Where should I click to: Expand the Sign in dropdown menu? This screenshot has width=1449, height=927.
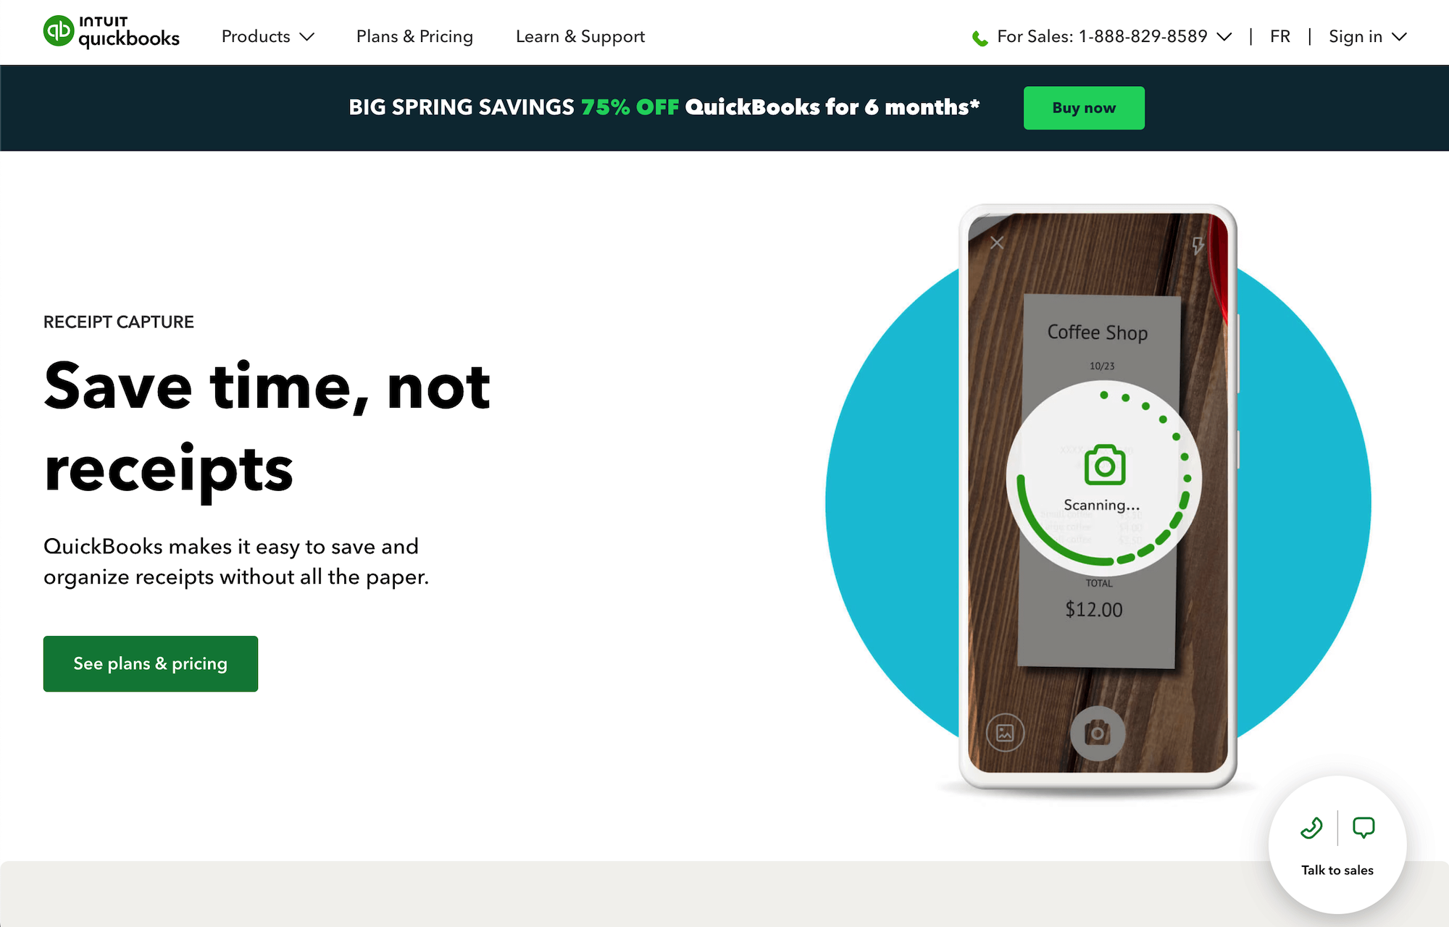coord(1369,37)
